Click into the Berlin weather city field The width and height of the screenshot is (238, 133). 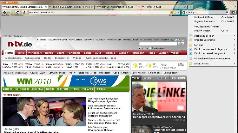pos(168,65)
